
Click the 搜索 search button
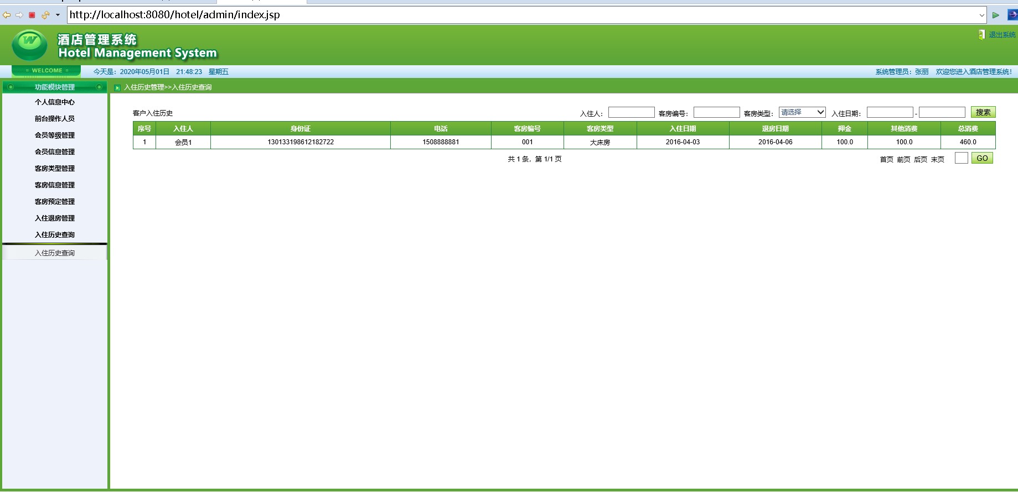coord(983,112)
